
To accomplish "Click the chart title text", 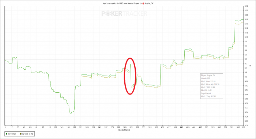I will pos(128,3).
